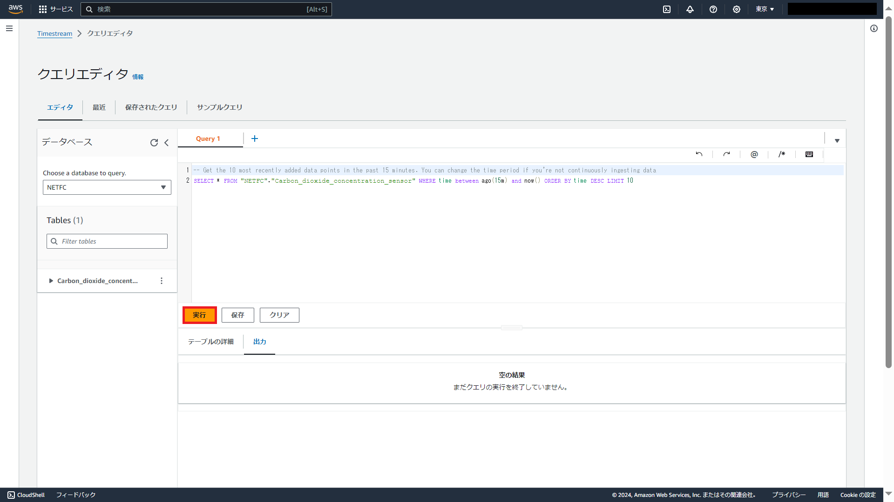
Task: Redo the change in the query editor
Action: point(727,154)
